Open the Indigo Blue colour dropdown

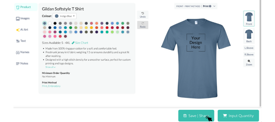click(64, 16)
